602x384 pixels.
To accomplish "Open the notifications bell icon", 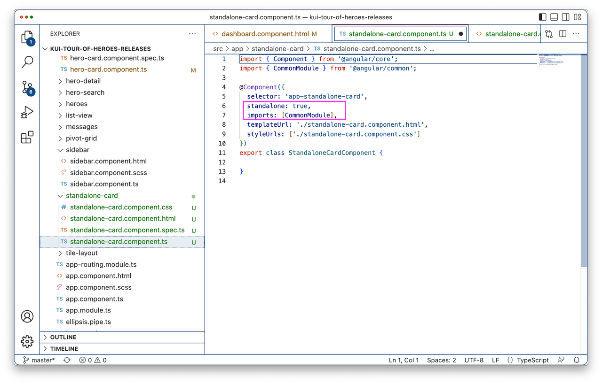I will (577, 360).
